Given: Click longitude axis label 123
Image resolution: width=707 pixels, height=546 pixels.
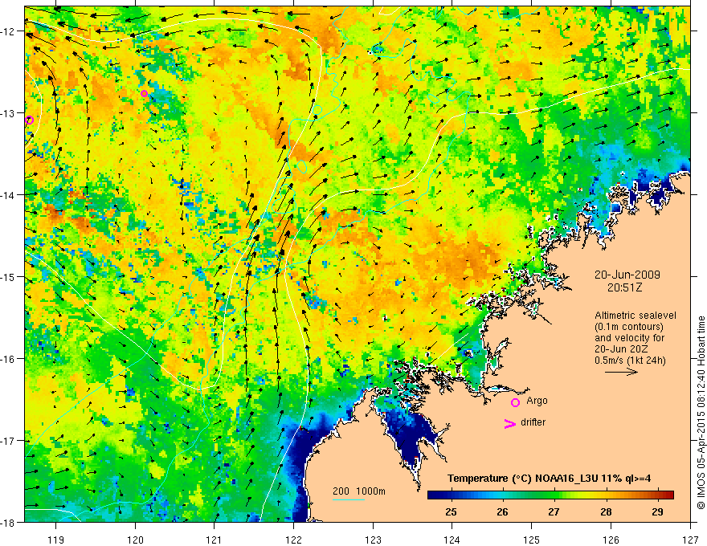Looking at the screenshot, I should [x=373, y=540].
